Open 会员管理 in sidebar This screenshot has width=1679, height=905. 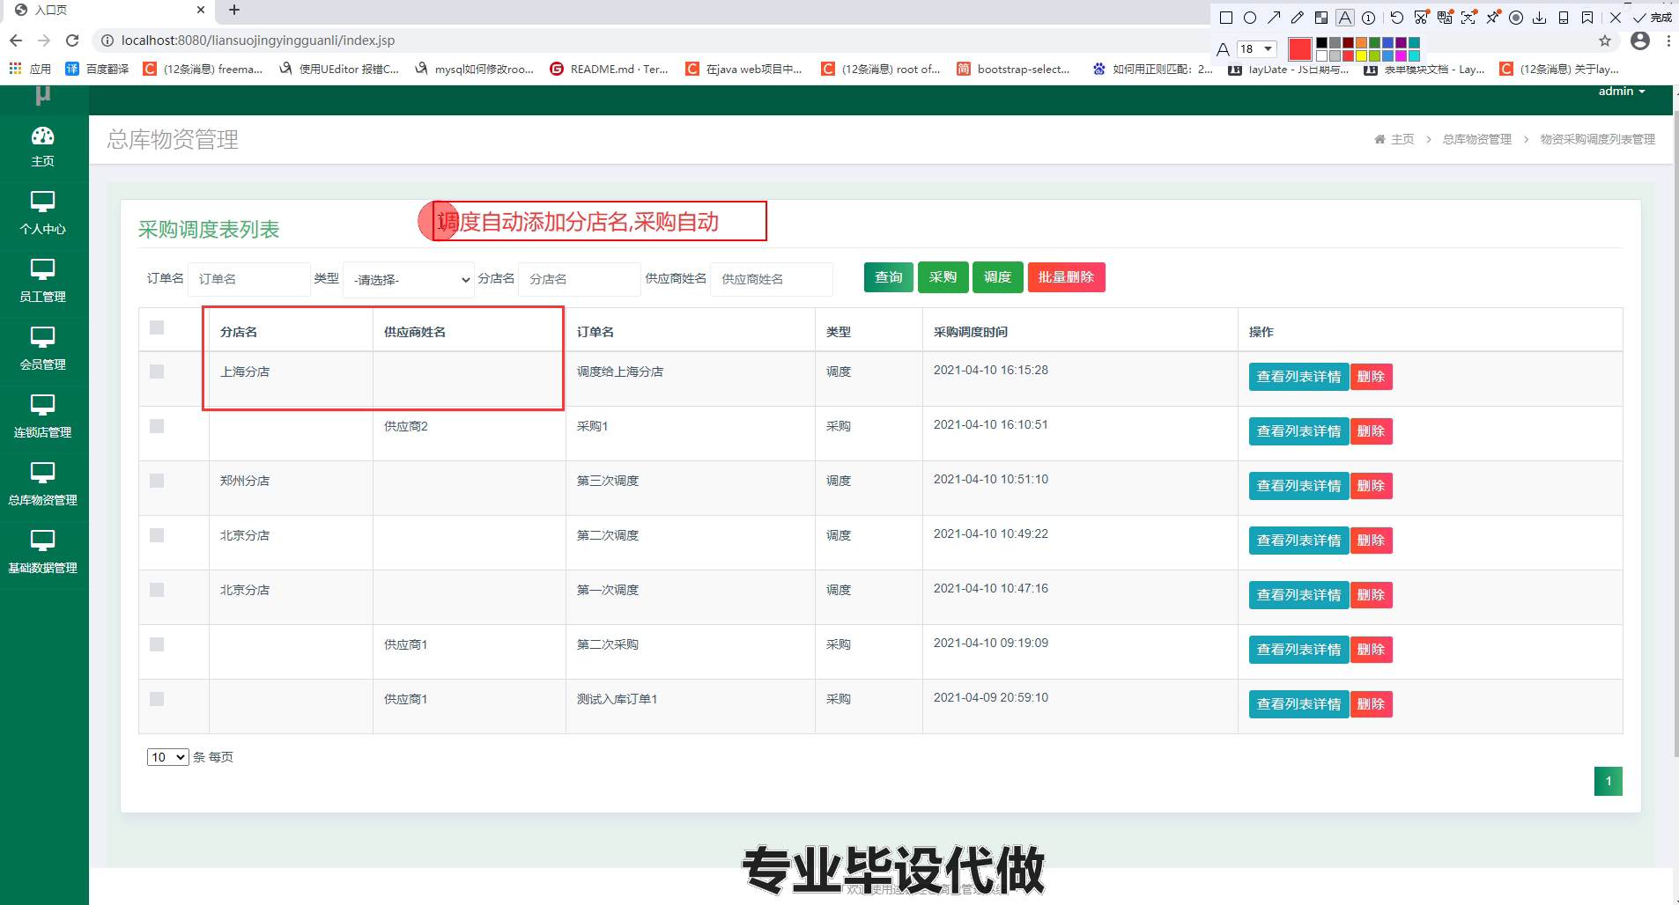tap(43, 350)
